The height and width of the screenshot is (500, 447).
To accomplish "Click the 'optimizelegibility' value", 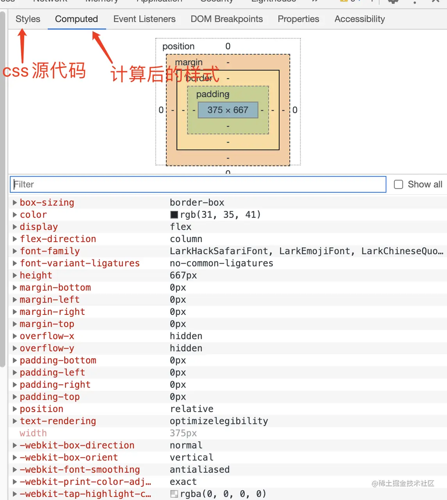I will pos(219,421).
